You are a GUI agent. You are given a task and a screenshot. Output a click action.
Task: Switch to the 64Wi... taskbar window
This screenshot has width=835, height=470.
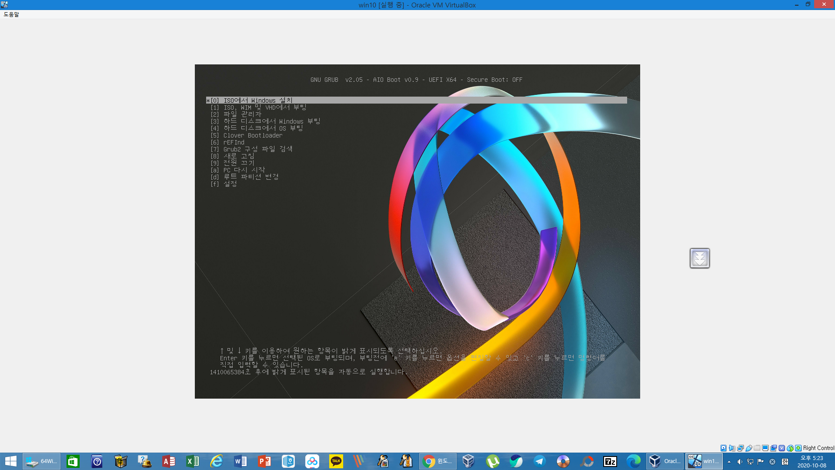[x=41, y=461]
